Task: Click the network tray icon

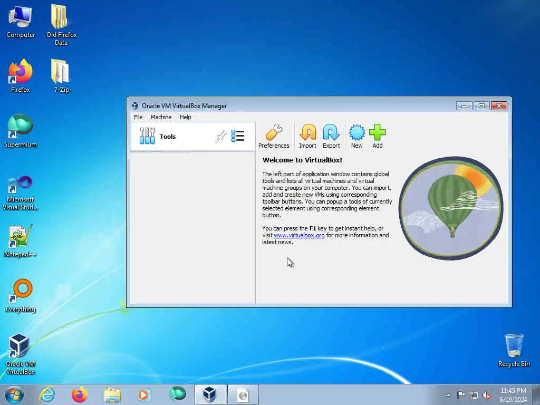Action: click(474, 395)
